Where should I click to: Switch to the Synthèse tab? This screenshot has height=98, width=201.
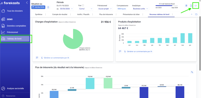click(39, 14)
